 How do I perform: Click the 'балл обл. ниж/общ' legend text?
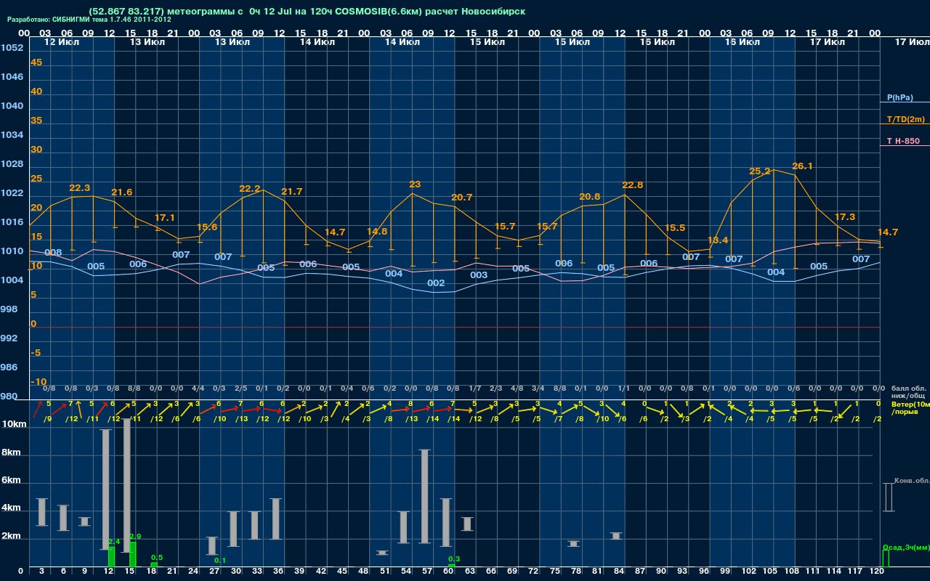click(x=908, y=392)
